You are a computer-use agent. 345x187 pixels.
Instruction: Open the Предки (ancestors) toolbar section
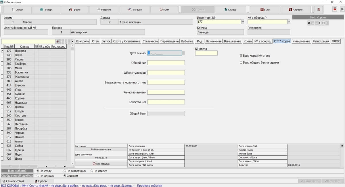pos(75,9)
